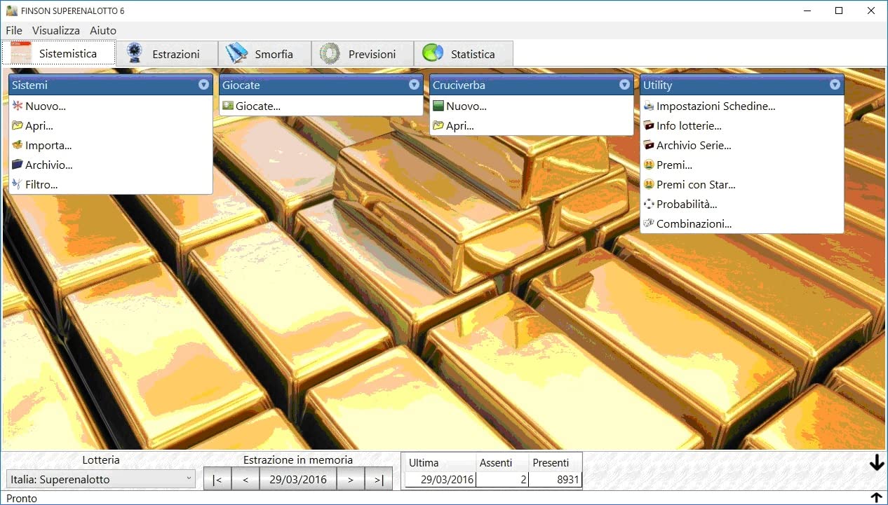Click the Nuovo icon in Cruciverba panel
Image resolution: width=888 pixels, height=505 pixels.
[438, 106]
